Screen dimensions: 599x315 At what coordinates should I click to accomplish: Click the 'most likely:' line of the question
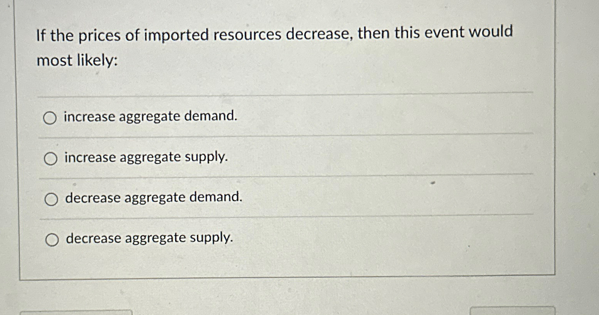click(x=77, y=61)
